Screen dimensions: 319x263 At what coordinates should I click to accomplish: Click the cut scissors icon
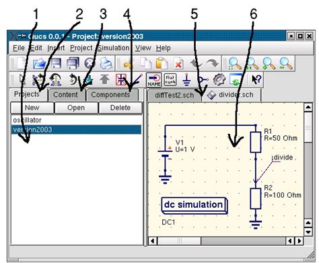(x=129, y=64)
